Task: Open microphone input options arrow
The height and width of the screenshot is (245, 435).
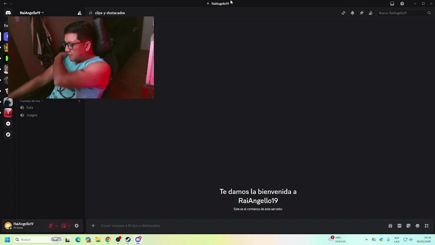Action: pos(56,226)
